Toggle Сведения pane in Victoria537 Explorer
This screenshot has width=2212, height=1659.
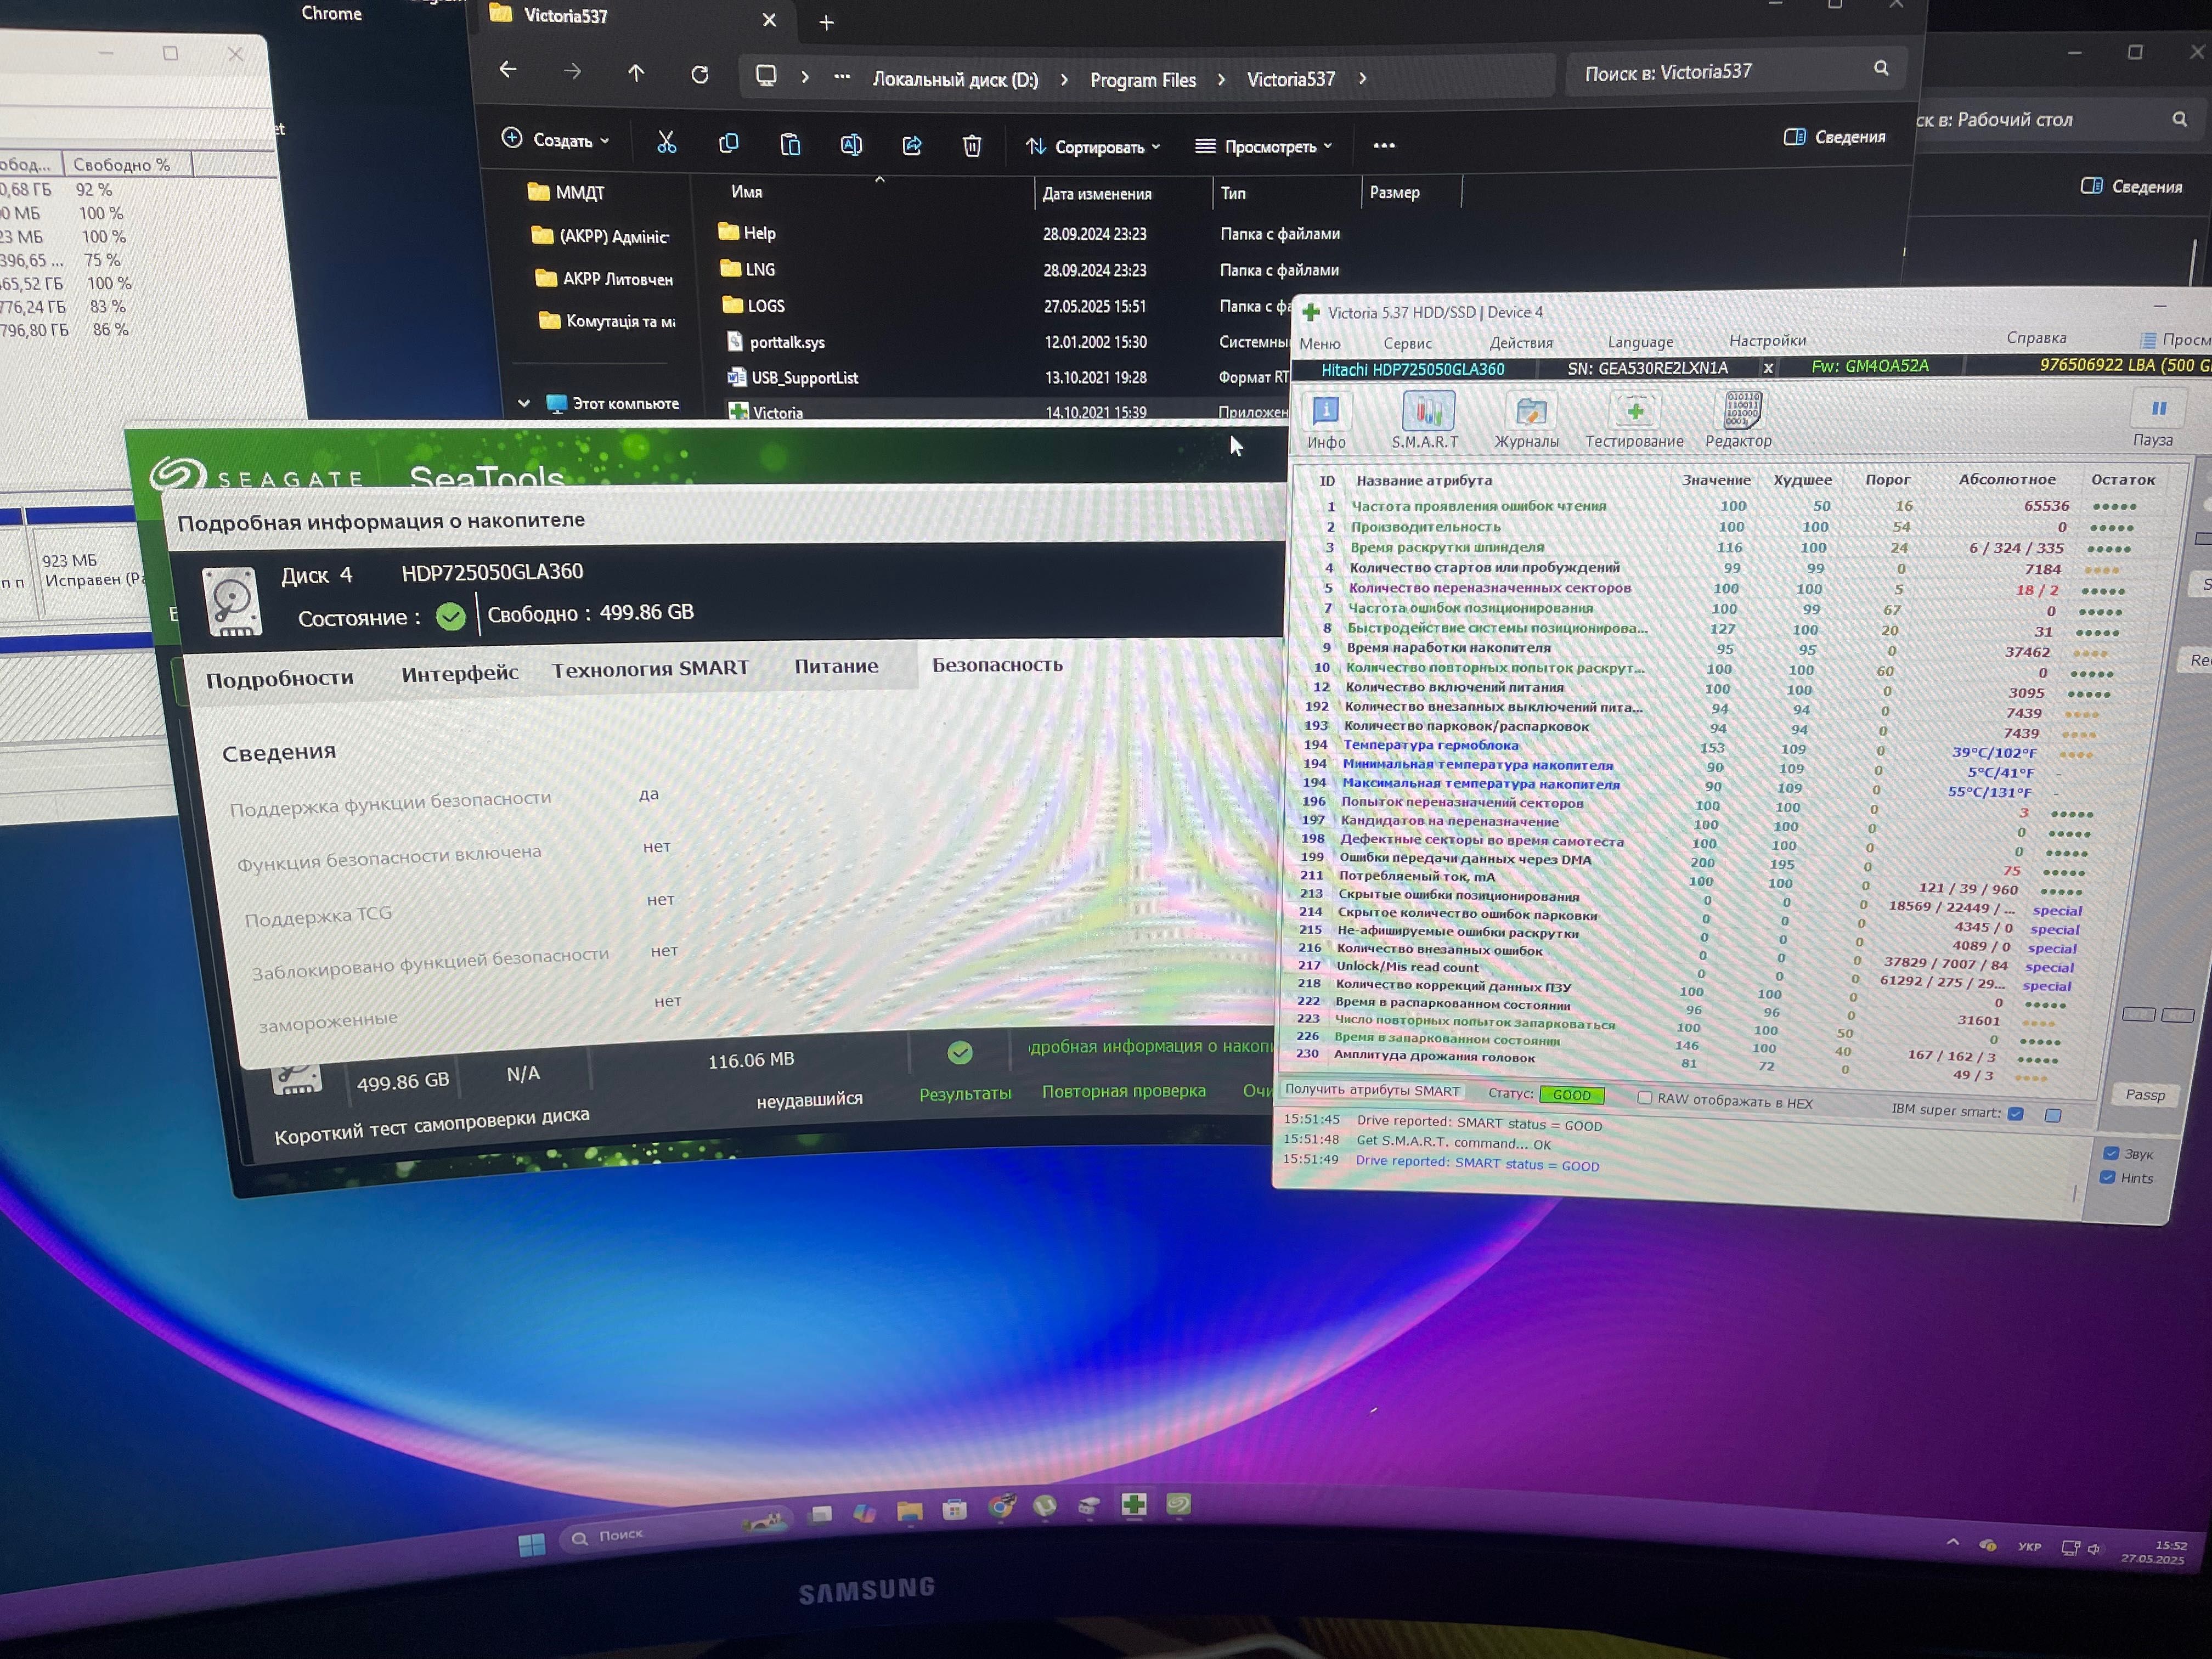[1835, 137]
